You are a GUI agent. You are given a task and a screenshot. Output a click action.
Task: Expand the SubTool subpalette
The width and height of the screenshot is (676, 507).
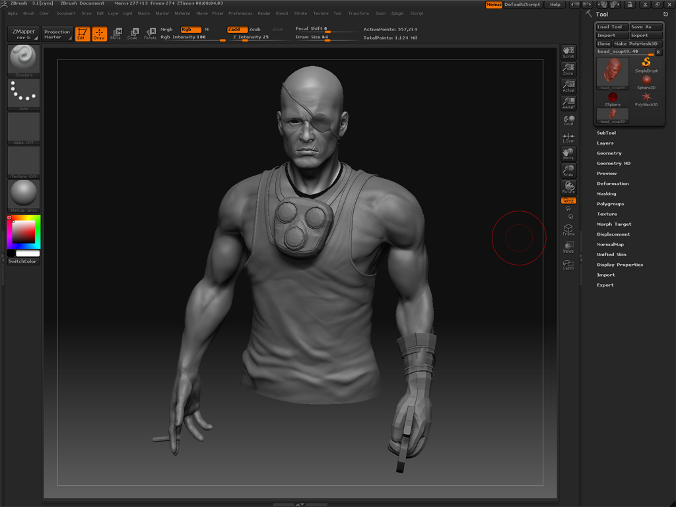pyautogui.click(x=606, y=133)
